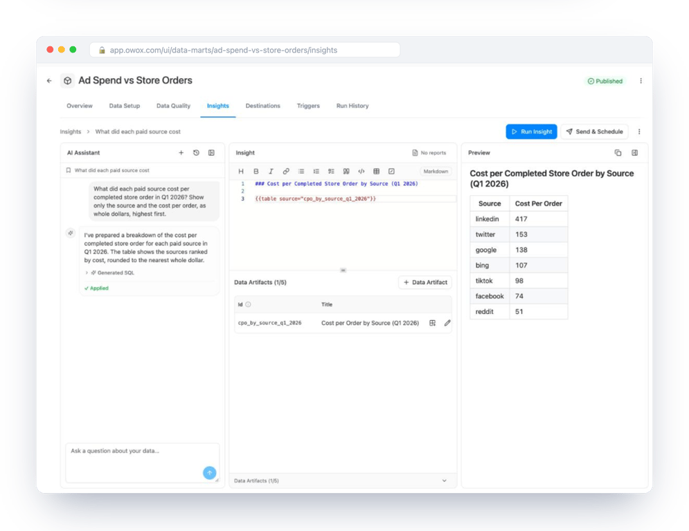Collapse the Preview panel
Viewport: 689px width, 531px height.
tap(634, 153)
